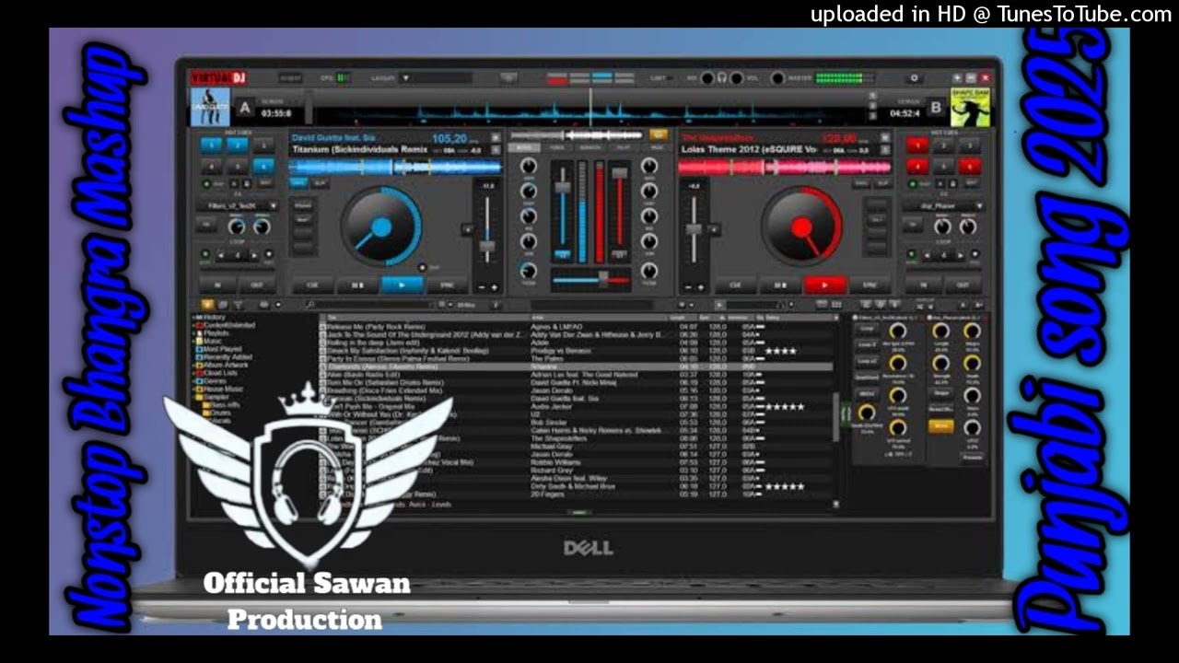Open the Filters effect dropdown on deck A
The height and width of the screenshot is (663, 1179).
[237, 206]
